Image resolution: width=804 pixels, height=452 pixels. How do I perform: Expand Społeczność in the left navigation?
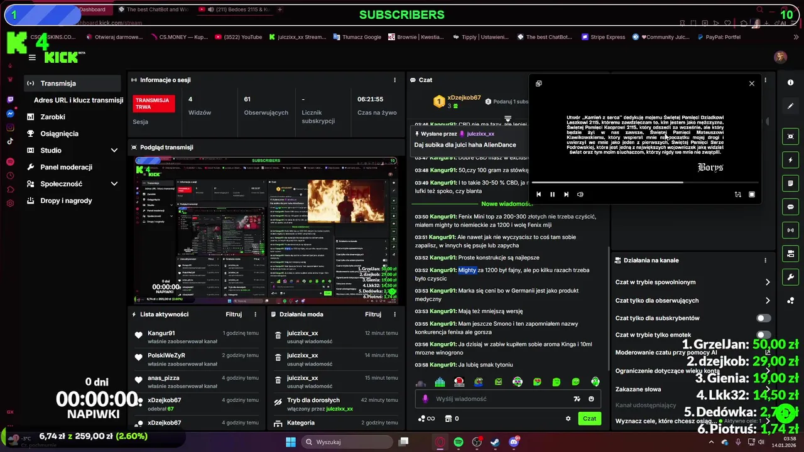pyautogui.click(x=114, y=184)
